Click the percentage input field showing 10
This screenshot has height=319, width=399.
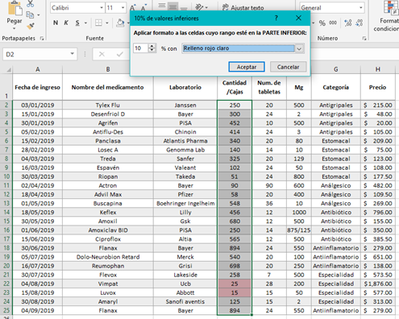(141, 48)
